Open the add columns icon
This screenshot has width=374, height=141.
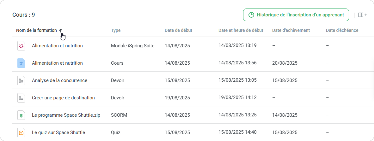pos(362,15)
